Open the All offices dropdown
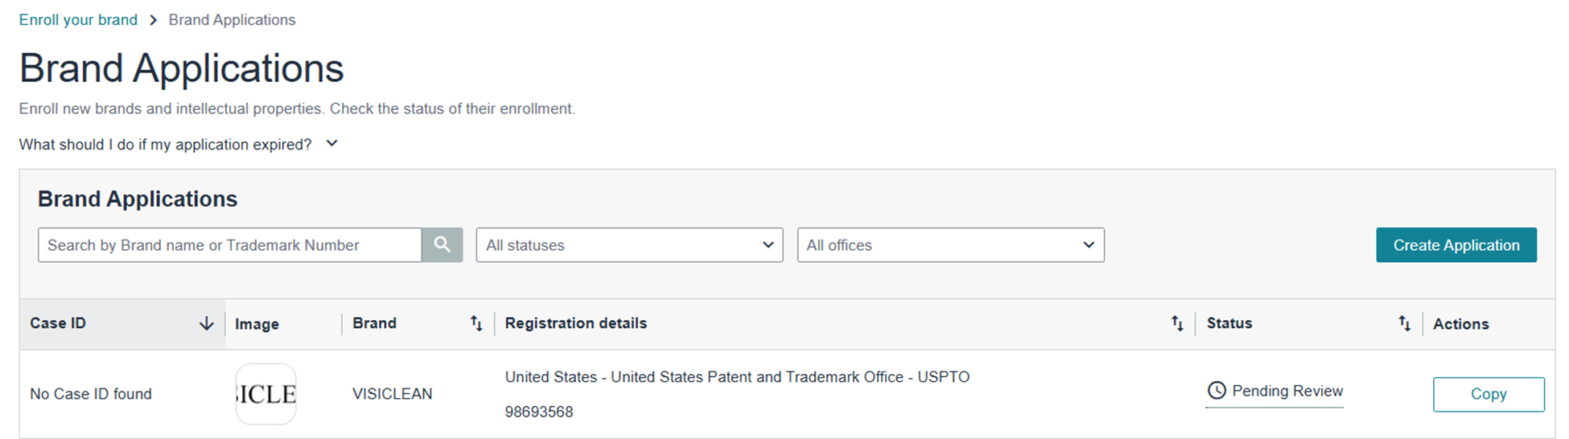 click(950, 245)
